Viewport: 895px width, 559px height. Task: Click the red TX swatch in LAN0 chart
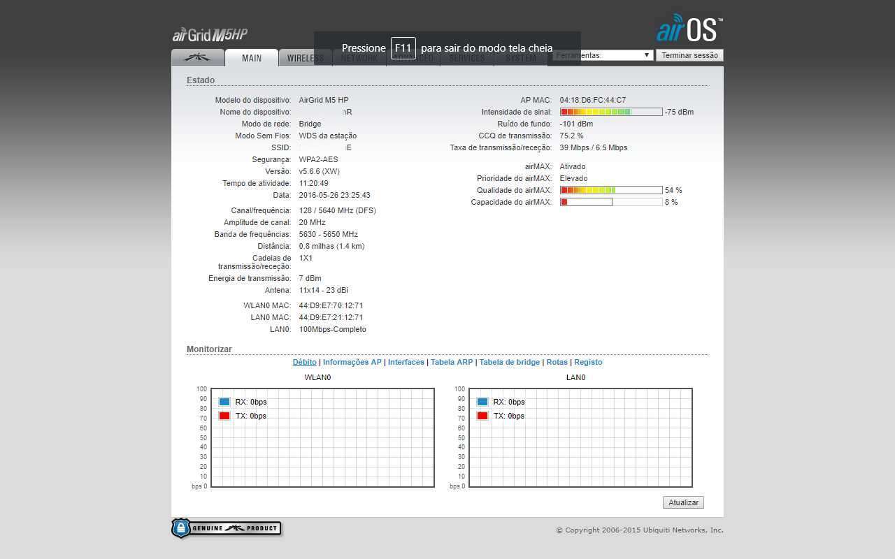(x=482, y=416)
